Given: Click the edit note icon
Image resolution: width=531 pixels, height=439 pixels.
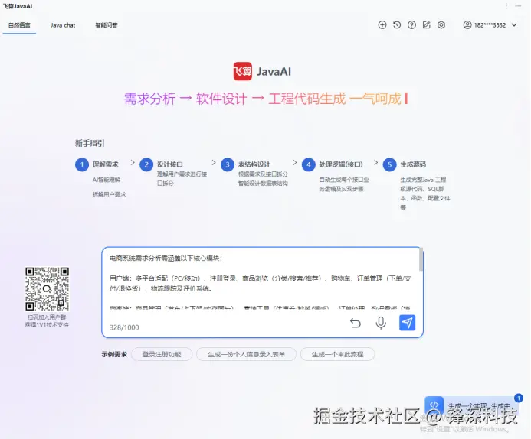Looking at the screenshot, I should [426, 24].
